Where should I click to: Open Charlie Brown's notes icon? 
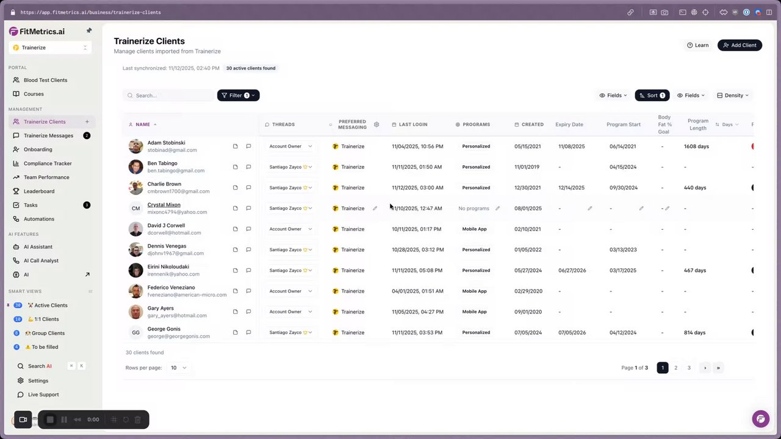236,188
